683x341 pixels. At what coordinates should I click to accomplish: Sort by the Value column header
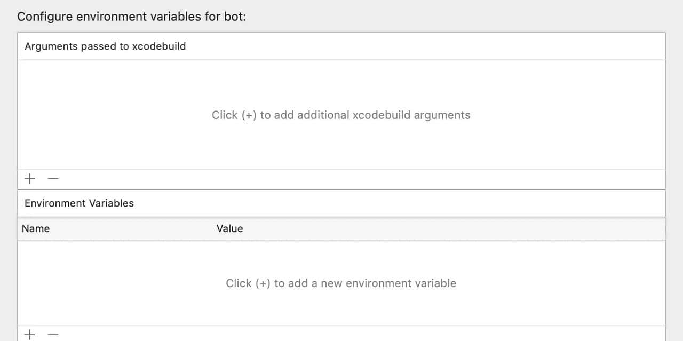tap(229, 228)
